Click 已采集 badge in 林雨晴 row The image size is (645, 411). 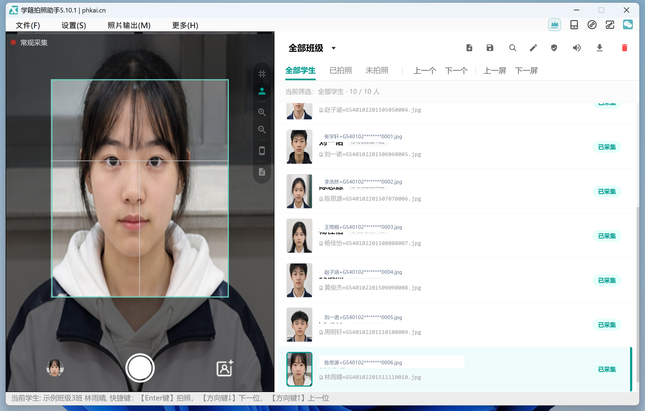click(607, 370)
